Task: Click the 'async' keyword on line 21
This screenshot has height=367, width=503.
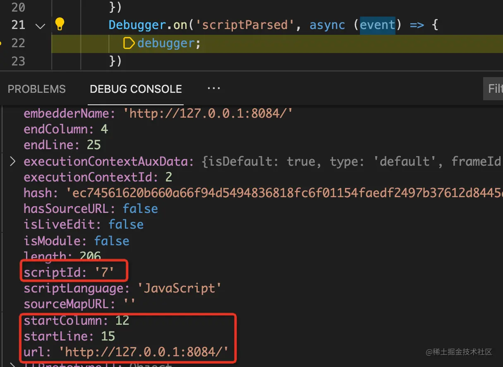Action: (327, 25)
